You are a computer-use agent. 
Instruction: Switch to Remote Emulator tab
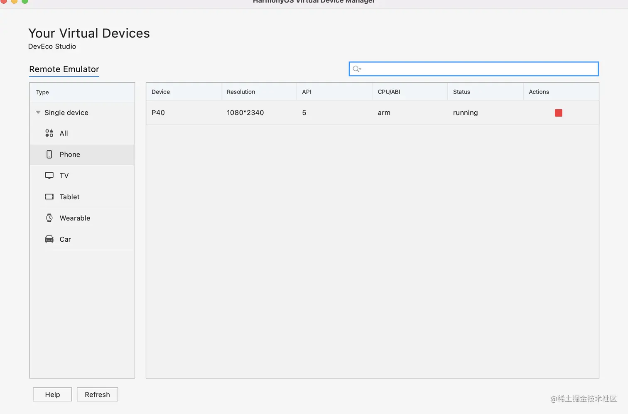pyautogui.click(x=64, y=69)
